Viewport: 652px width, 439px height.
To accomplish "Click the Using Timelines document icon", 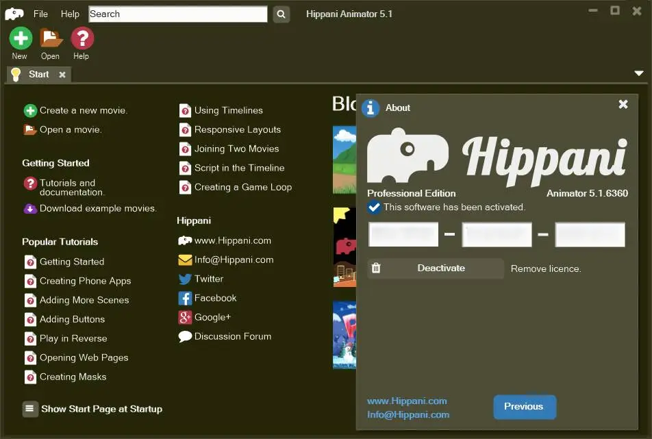I will pyautogui.click(x=185, y=110).
